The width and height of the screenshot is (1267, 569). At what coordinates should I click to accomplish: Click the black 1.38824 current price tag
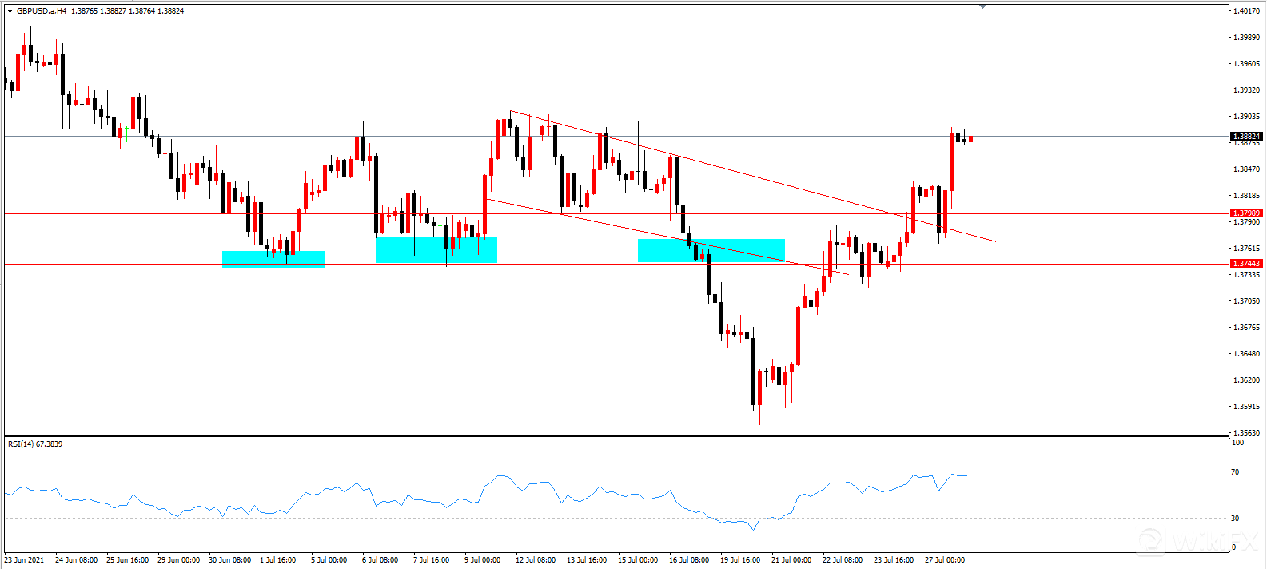1246,137
